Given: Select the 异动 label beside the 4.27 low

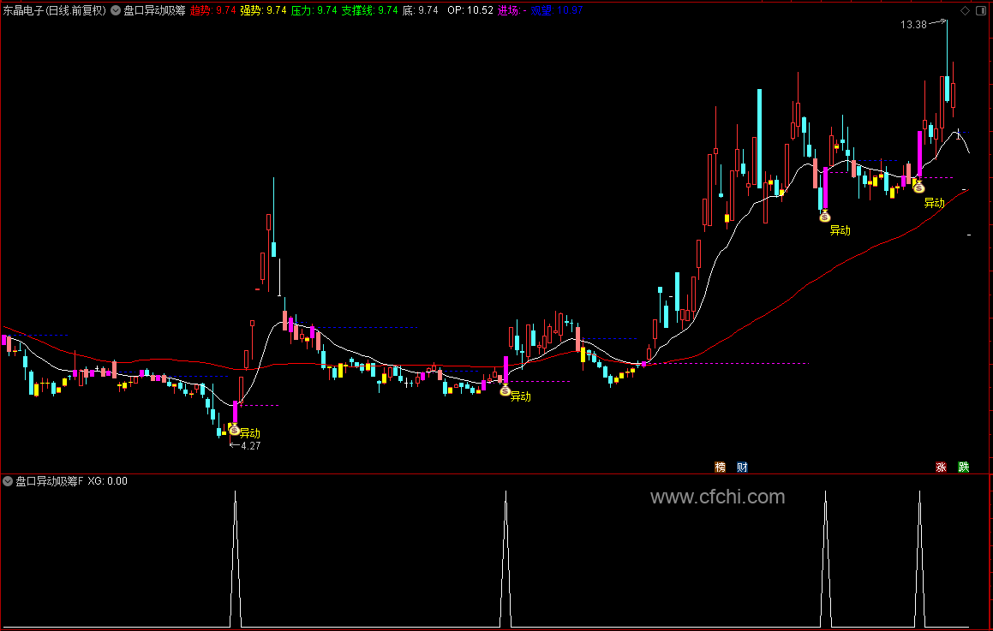Looking at the screenshot, I should [x=250, y=433].
